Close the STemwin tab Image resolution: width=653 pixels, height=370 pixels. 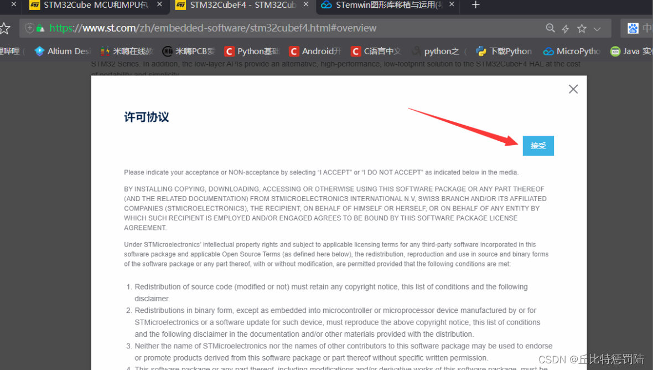[x=452, y=4]
